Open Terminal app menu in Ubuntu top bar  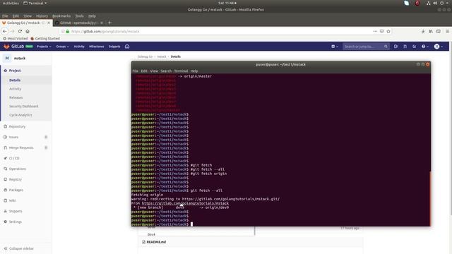tap(35, 3)
